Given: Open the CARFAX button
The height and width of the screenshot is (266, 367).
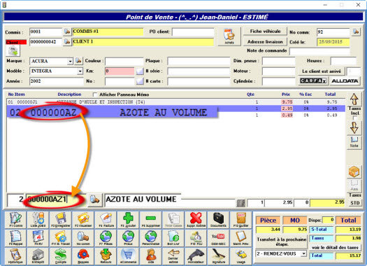Looking at the screenshot, I should tap(313, 81).
